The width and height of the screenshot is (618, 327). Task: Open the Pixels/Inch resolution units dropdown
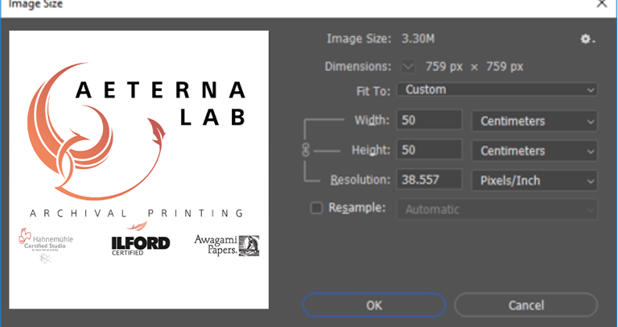[x=535, y=180]
